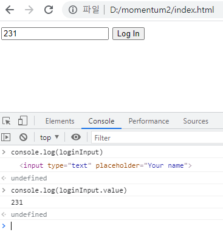Select the last undefined return value
223x235 pixels.
29,214
